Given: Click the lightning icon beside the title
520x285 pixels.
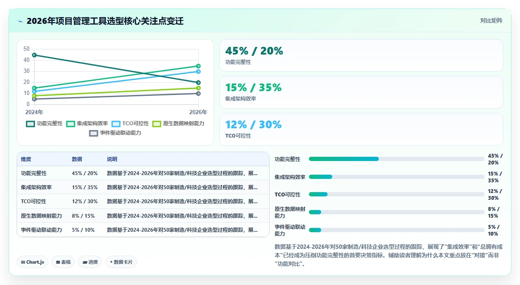Looking at the screenshot, I should 20,21.
